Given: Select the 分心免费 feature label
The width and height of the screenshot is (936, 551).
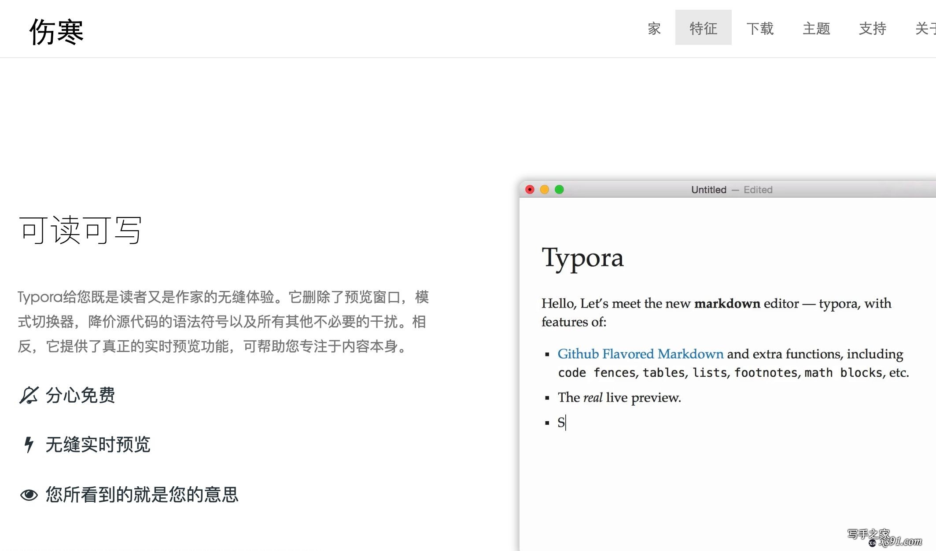Looking at the screenshot, I should 81,395.
